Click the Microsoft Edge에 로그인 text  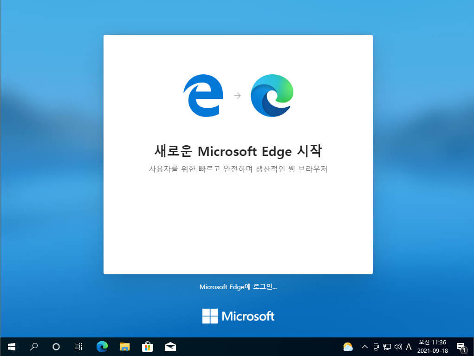pos(238,287)
